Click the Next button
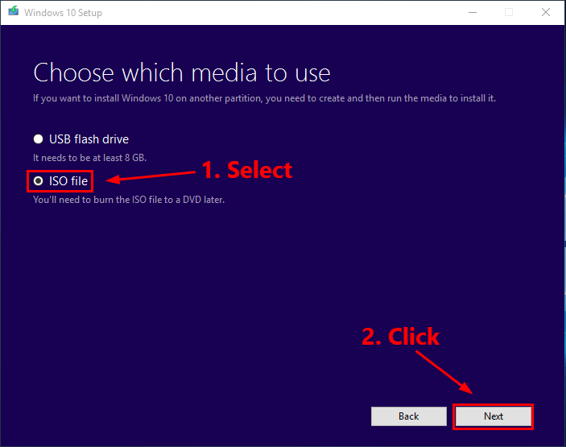This screenshot has width=566, height=447. click(493, 416)
